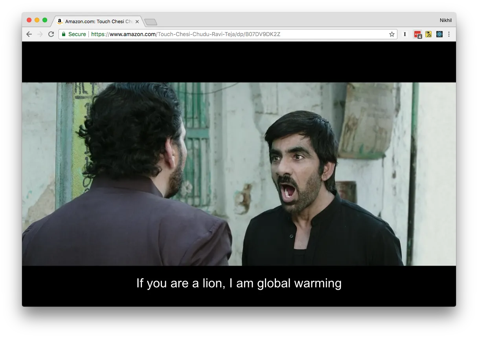Click the green Secure padlock indicator

(x=74, y=34)
